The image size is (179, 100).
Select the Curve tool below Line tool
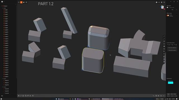click(164, 39)
